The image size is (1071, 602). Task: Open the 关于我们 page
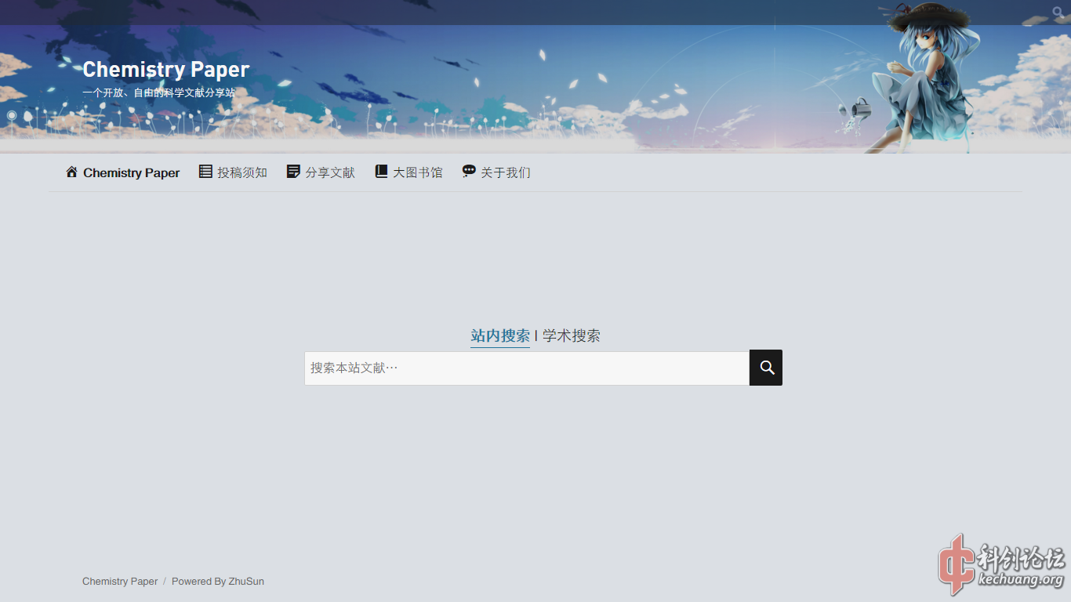[x=506, y=172]
